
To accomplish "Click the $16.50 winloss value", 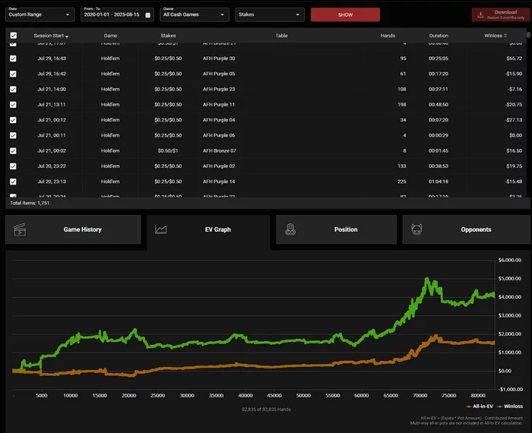I will click(x=514, y=150).
